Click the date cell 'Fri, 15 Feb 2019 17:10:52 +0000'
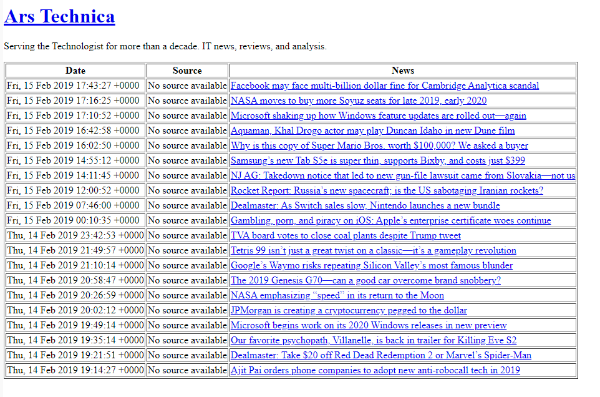The height and width of the screenshot is (397, 600). [x=75, y=115]
